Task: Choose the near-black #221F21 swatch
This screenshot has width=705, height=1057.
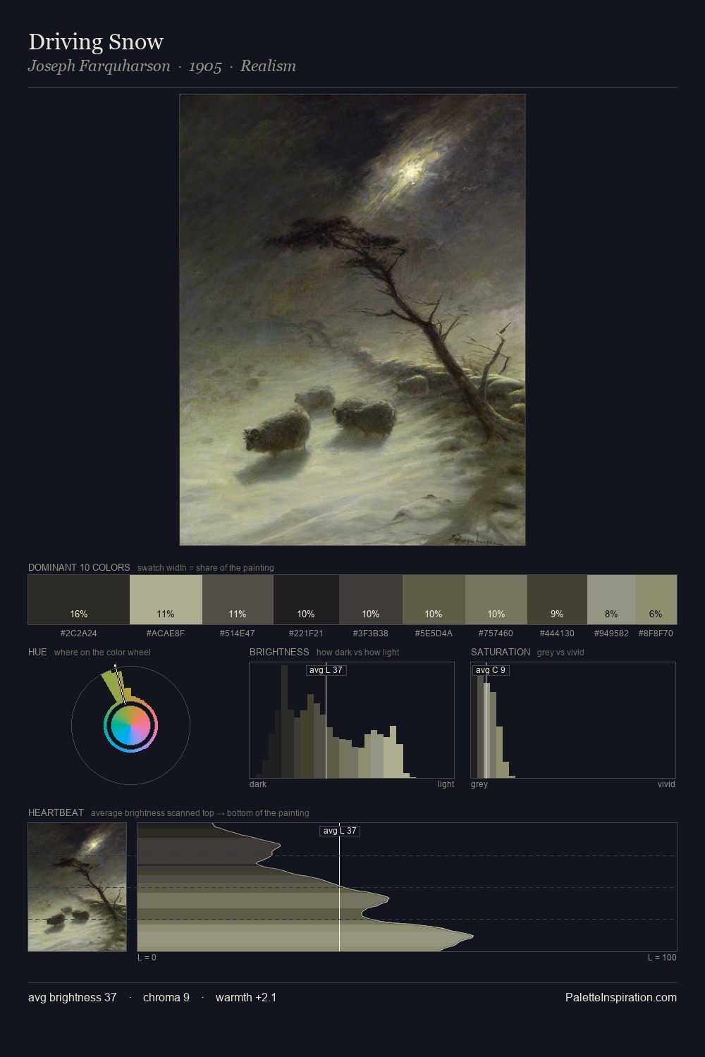Action: (306, 600)
